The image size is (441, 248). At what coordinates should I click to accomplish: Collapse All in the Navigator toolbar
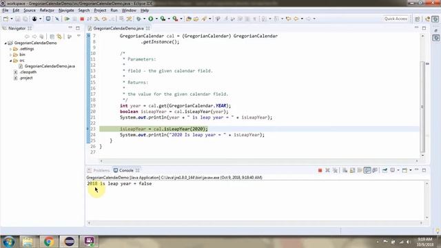click(52, 37)
